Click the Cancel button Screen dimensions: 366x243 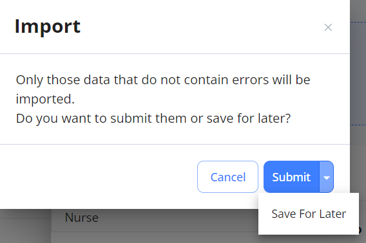[x=227, y=177]
